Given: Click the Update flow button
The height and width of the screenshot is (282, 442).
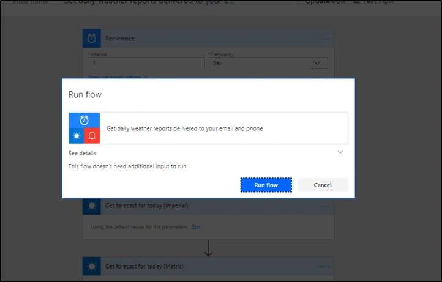Looking at the screenshot, I should coord(322,2).
